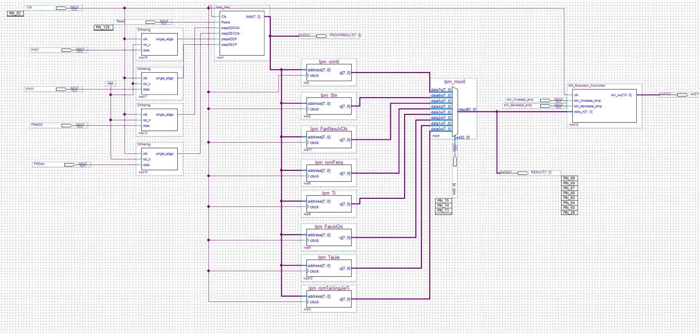The height and width of the screenshot is (333, 699).
Task: Click the PIN_73 assignment label
Action: coord(443,210)
